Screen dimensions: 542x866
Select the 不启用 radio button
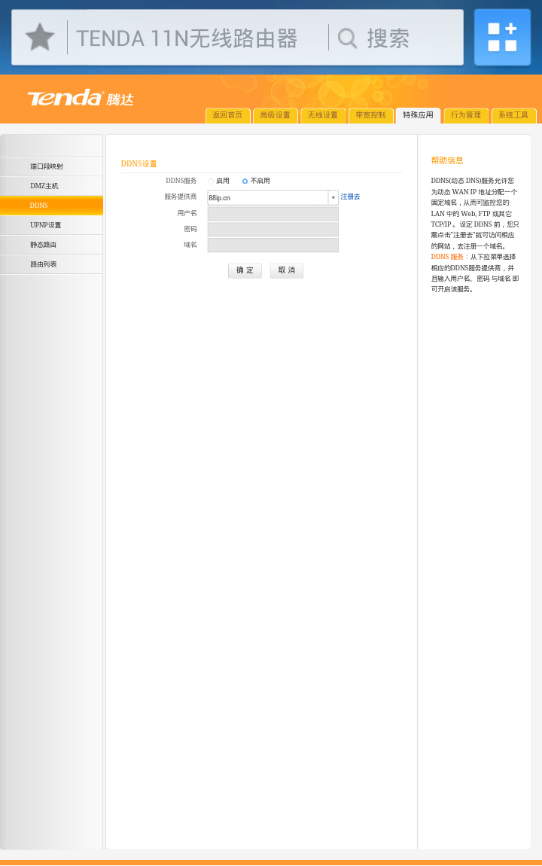245,181
